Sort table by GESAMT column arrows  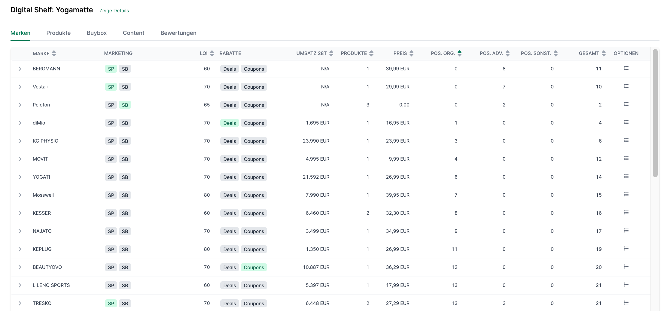[x=604, y=53]
